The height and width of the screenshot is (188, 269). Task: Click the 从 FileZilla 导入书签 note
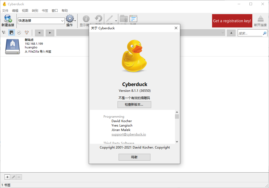(38, 52)
